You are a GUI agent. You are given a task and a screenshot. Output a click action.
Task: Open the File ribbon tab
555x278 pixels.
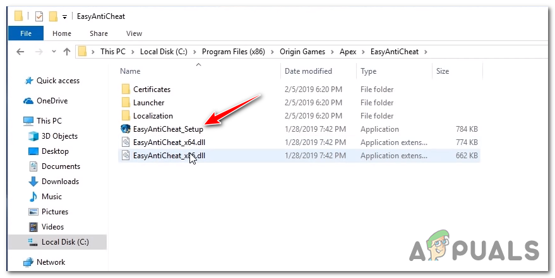click(x=26, y=33)
